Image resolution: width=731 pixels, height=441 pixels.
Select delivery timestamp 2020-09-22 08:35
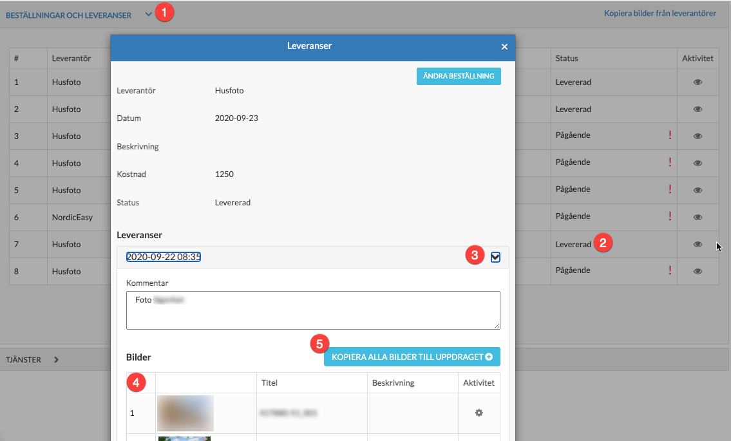pos(164,257)
